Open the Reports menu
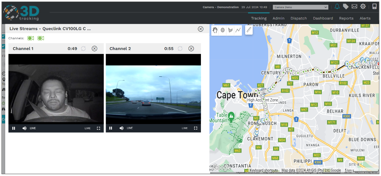The image size is (381, 176). [x=346, y=19]
